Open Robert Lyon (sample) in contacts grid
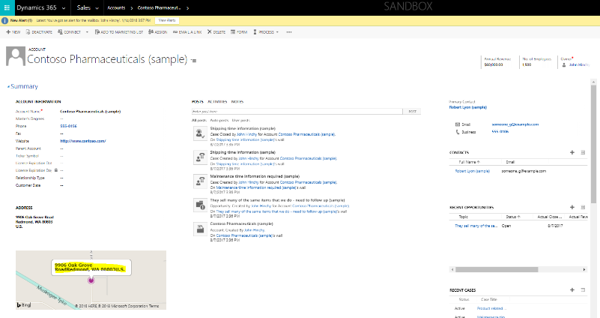 (473, 171)
